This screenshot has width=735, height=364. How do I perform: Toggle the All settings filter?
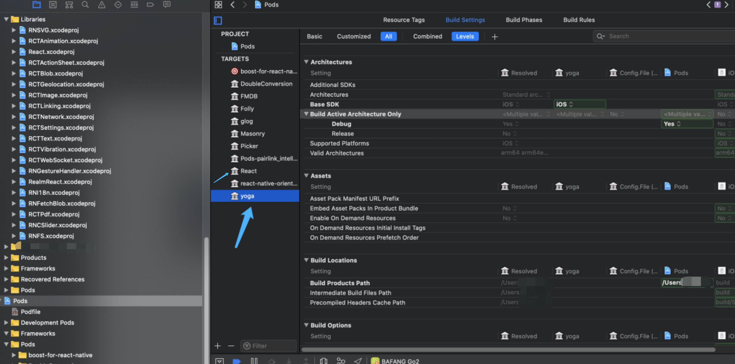coord(388,36)
